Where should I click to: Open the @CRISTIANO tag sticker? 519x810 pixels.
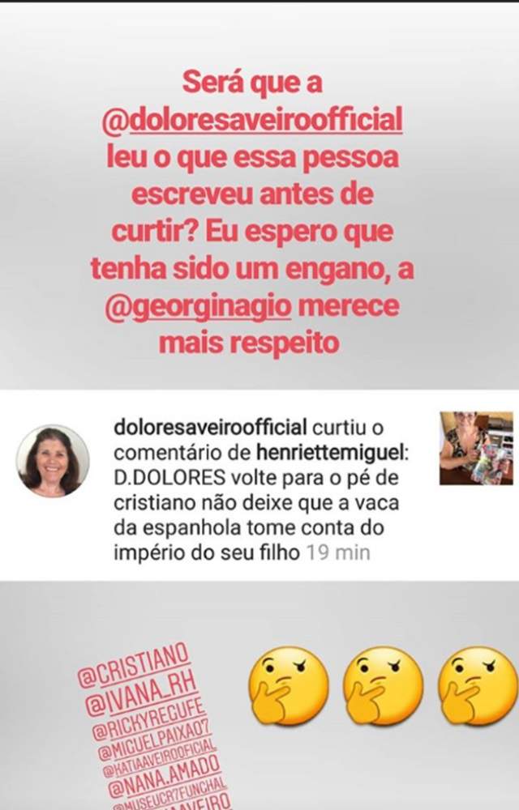pyautogui.click(x=133, y=665)
